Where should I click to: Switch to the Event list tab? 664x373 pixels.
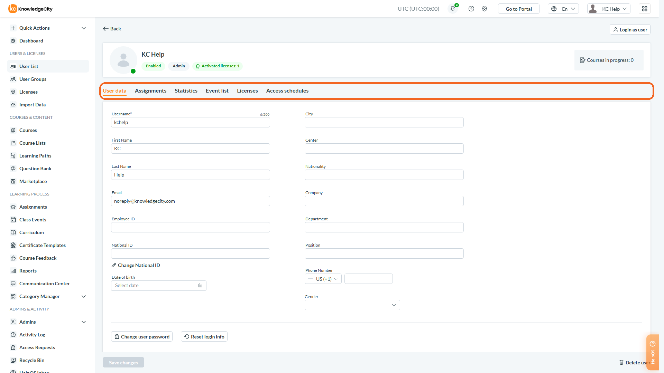tap(217, 90)
